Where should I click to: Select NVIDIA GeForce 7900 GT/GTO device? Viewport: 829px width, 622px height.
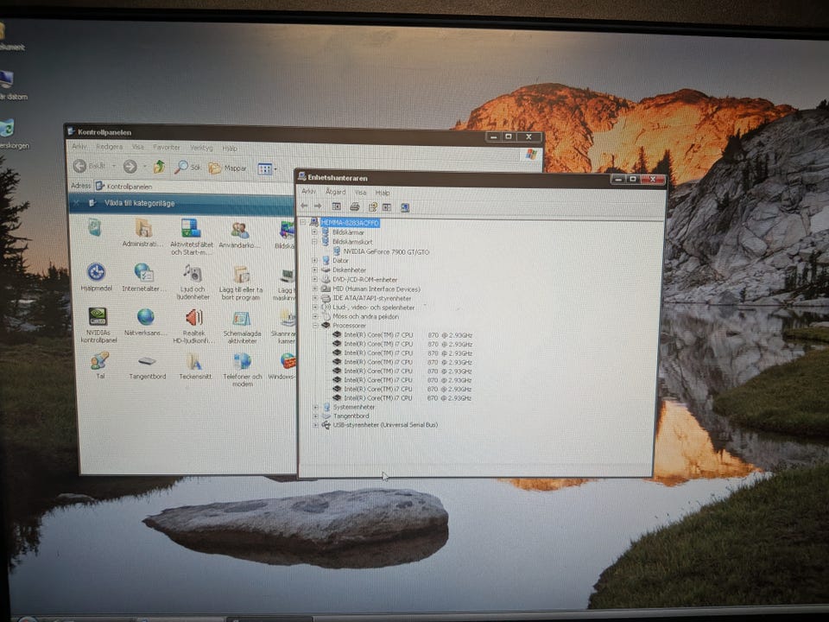click(x=386, y=251)
